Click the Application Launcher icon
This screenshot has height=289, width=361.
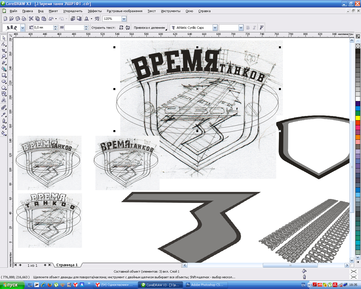pyautogui.click(x=87, y=19)
